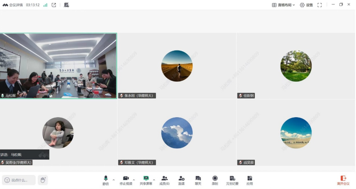Open the 应用 apps icon
The image size is (356, 189).
(249, 180)
